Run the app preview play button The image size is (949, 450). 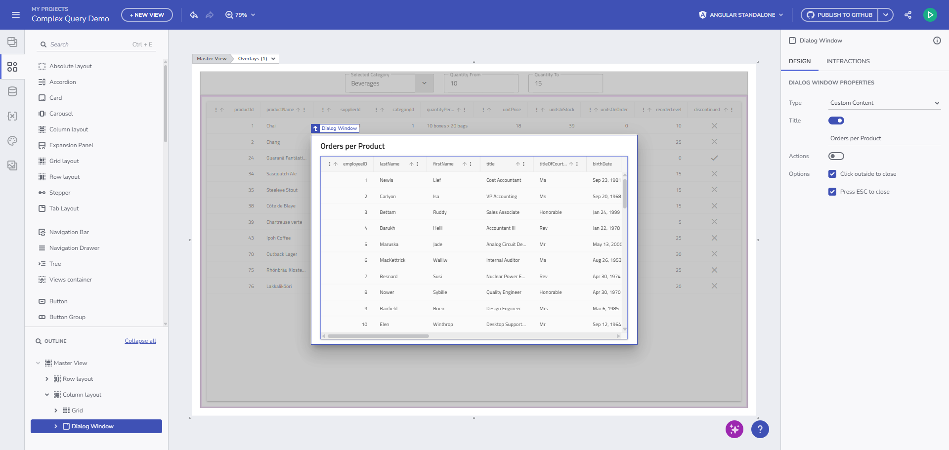tap(930, 15)
